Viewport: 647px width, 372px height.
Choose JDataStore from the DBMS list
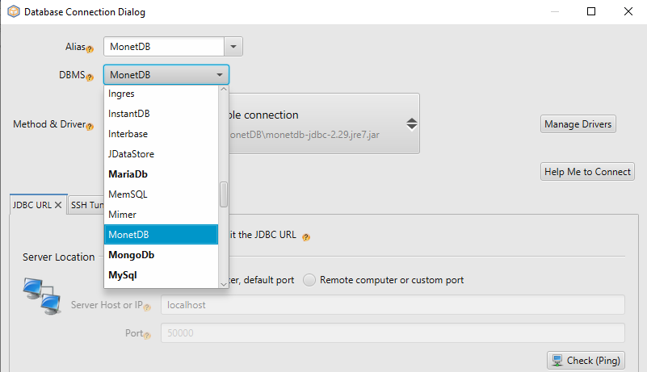tap(161, 154)
